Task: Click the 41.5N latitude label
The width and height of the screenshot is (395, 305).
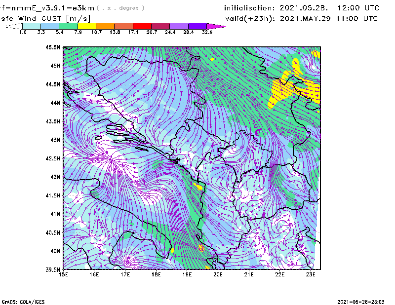Action: coord(53,195)
